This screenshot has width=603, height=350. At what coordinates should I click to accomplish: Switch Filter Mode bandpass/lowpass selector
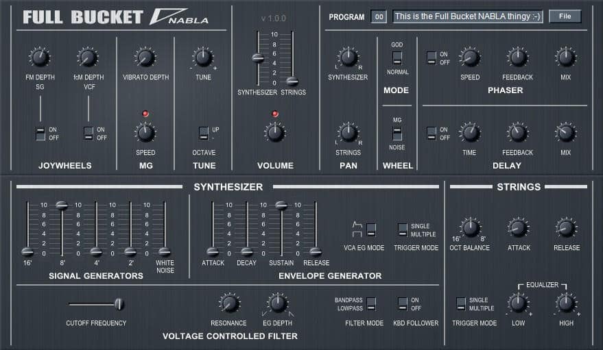(371, 304)
